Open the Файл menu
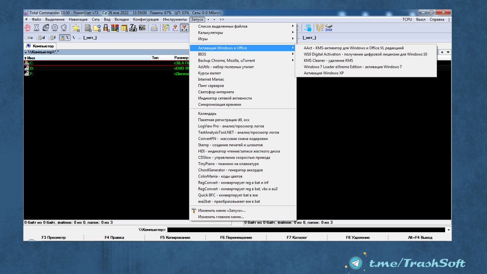Viewport: 487px width, 274px height. tap(37, 19)
